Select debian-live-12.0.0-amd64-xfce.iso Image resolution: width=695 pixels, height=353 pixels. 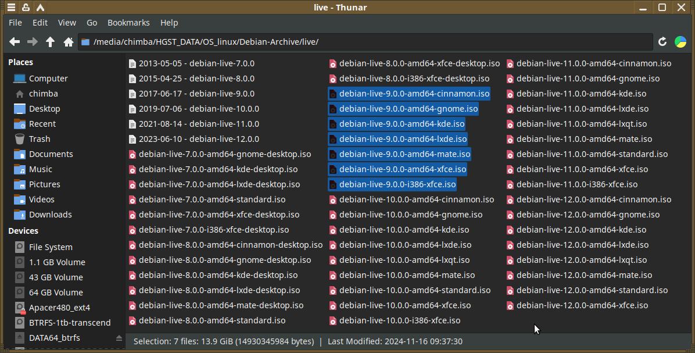[577, 305]
